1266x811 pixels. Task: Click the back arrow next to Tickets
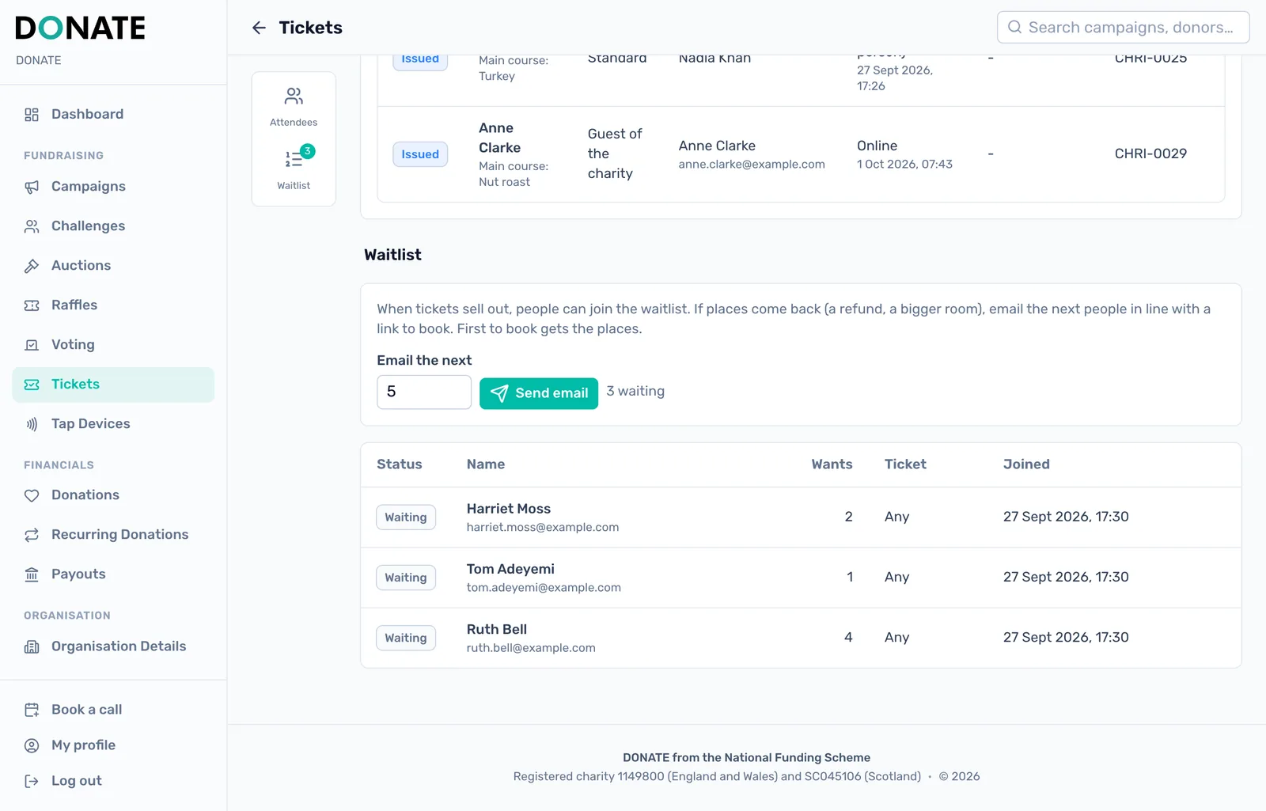tap(259, 28)
